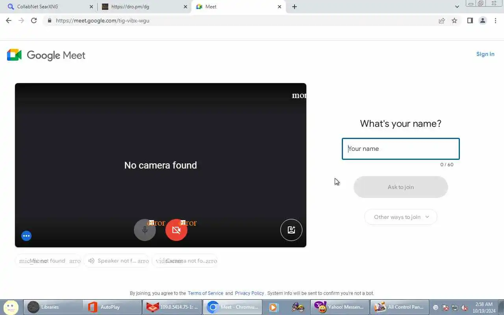Toggle the red camera-off button
This screenshot has width=504, height=315.
[x=176, y=230]
